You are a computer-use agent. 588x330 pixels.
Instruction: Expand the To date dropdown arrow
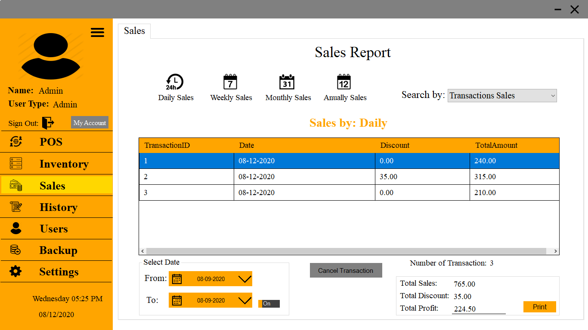pos(245,300)
